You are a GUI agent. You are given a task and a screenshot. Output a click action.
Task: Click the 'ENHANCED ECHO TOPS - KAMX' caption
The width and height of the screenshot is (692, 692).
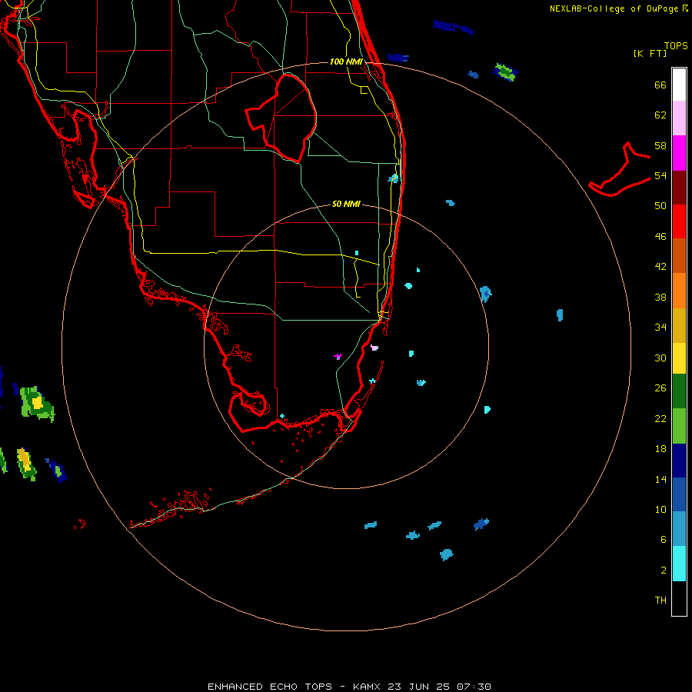pos(294,687)
